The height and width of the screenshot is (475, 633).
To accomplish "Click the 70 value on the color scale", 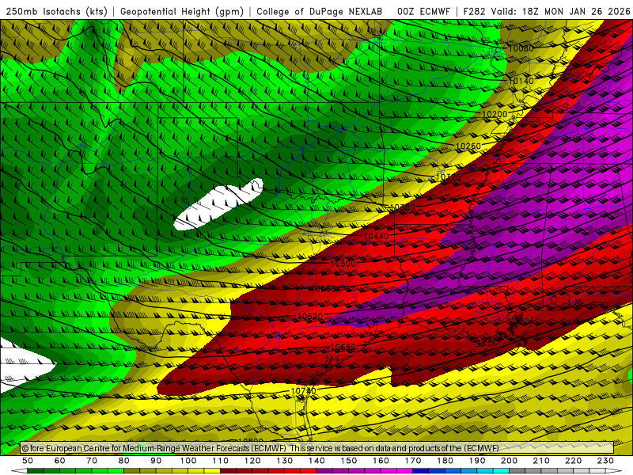I will pos(92,461).
